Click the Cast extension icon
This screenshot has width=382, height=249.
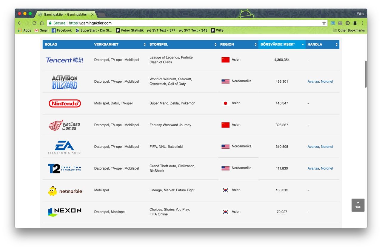(x=333, y=23)
